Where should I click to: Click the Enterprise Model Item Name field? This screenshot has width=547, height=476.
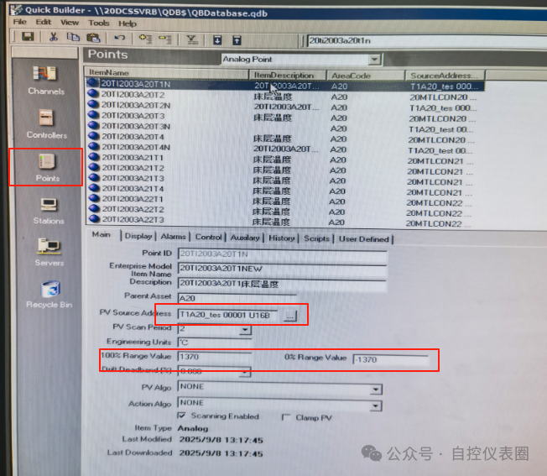coord(282,269)
